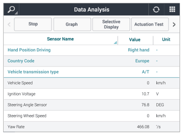183x135 pixels.
Task: Click the refresh arrows icon
Action: pyautogui.click(x=156, y=10)
